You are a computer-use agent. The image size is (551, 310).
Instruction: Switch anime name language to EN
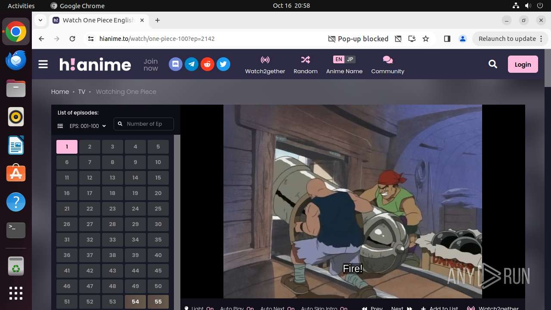click(x=339, y=59)
